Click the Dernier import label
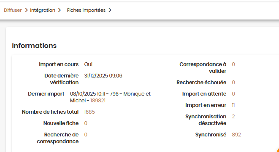This screenshot has height=152, width=279. click(46, 94)
